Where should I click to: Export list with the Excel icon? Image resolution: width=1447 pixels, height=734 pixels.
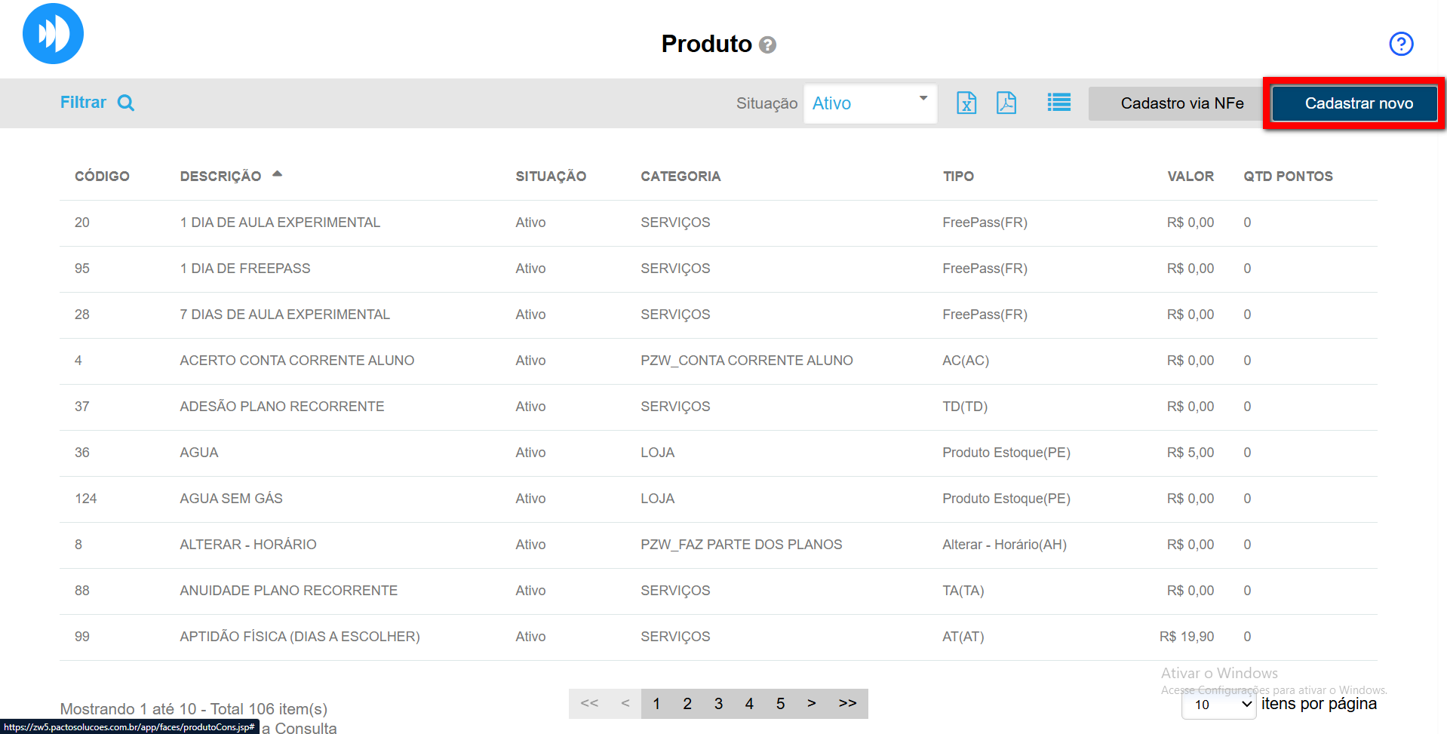[966, 103]
